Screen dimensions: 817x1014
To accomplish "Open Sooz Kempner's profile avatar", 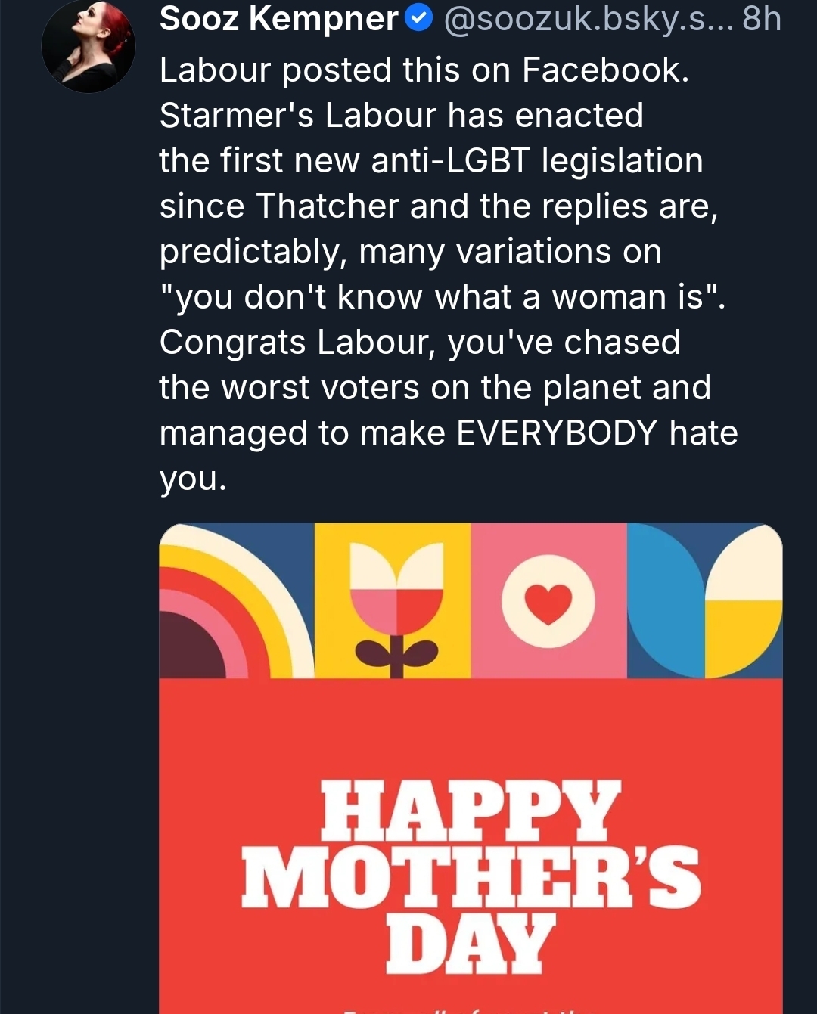I will point(89,47).
